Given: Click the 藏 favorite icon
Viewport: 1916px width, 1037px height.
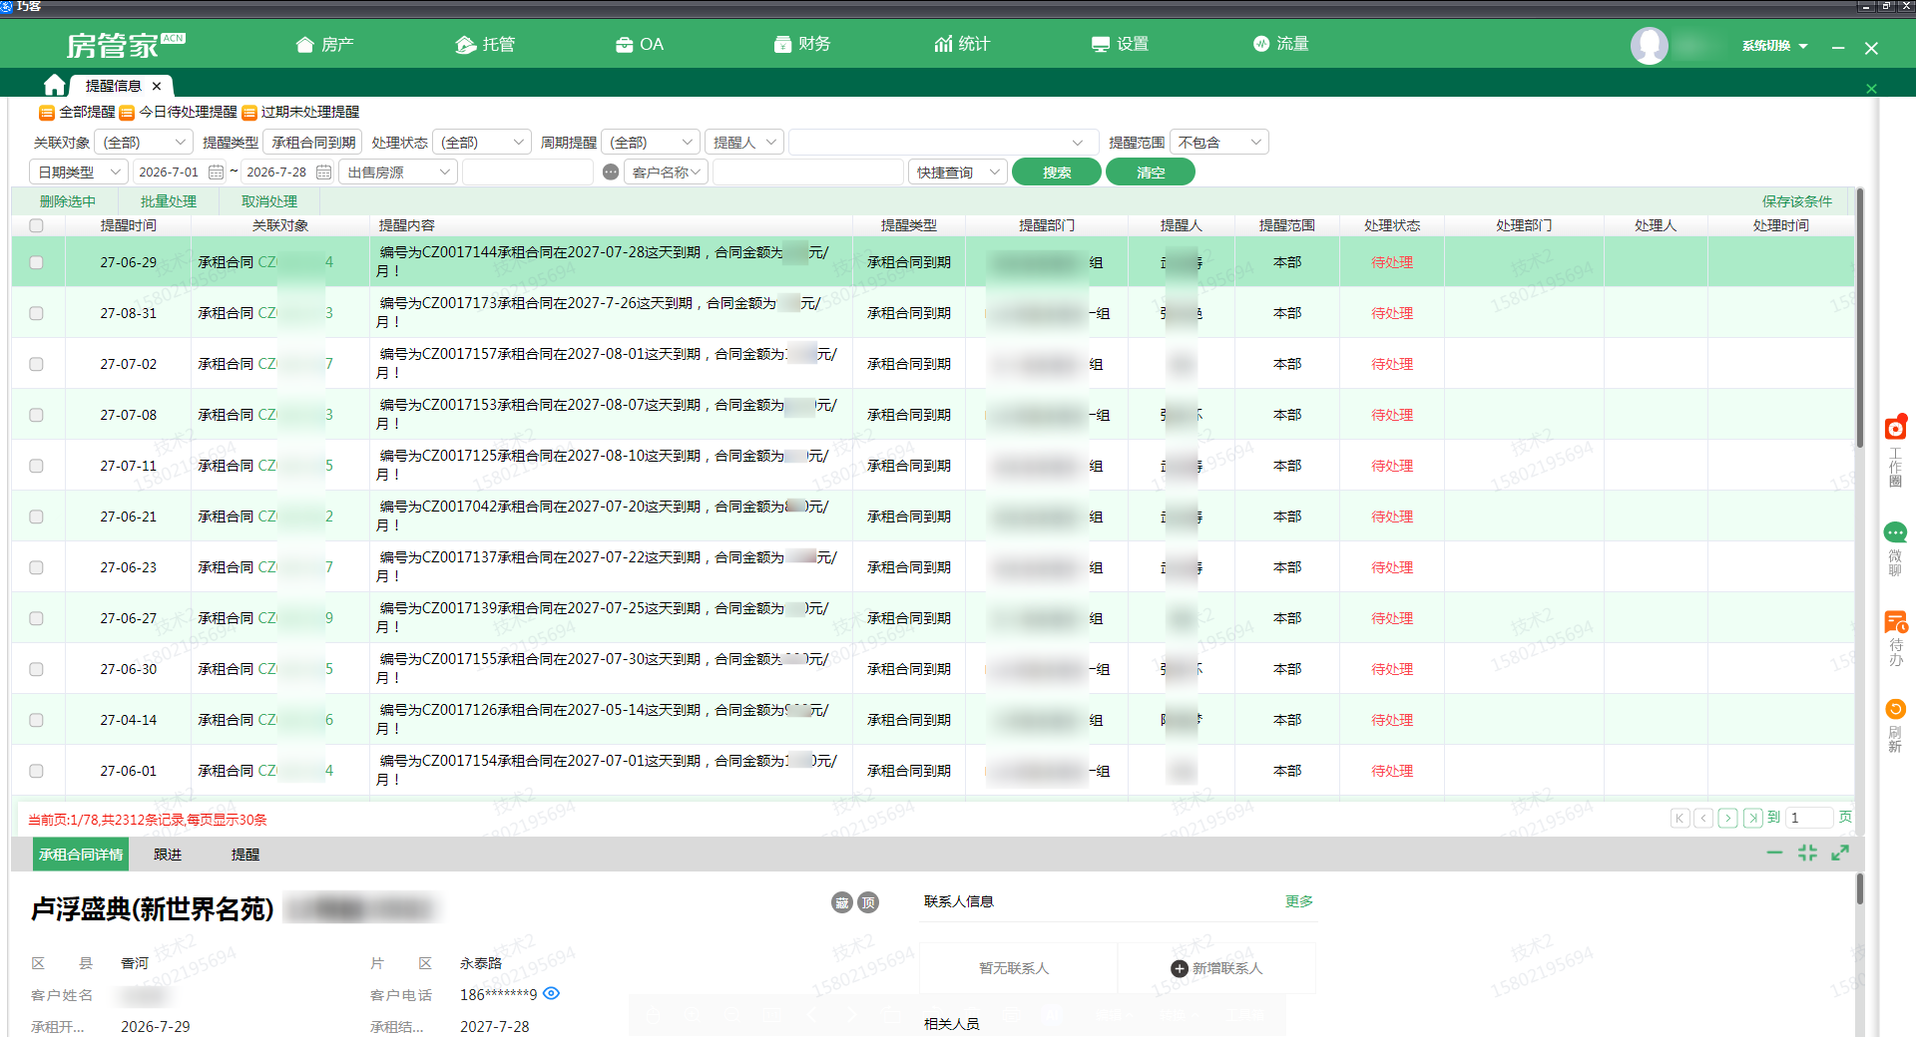Looking at the screenshot, I should tap(842, 902).
